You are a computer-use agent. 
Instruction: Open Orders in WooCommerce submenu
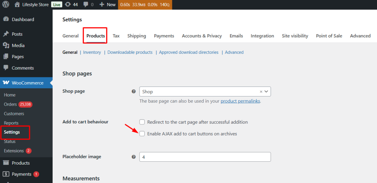pyautogui.click(x=10, y=104)
